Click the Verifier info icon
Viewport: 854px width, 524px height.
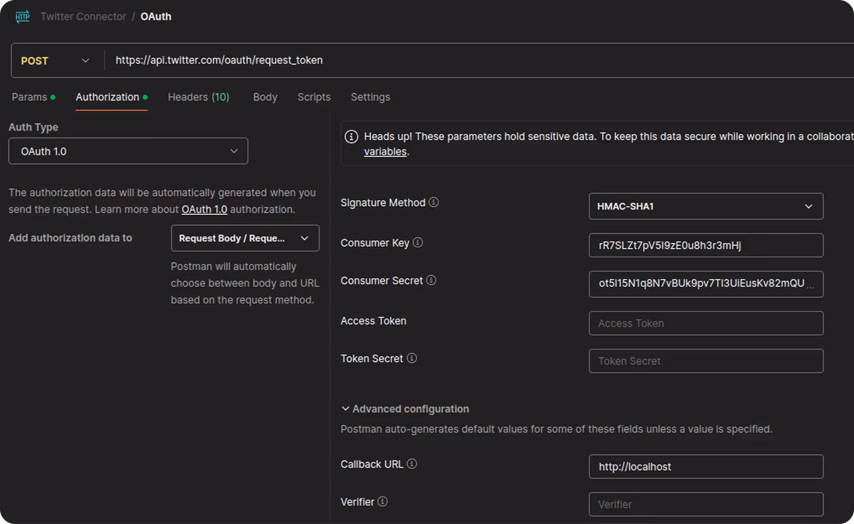pyautogui.click(x=382, y=502)
